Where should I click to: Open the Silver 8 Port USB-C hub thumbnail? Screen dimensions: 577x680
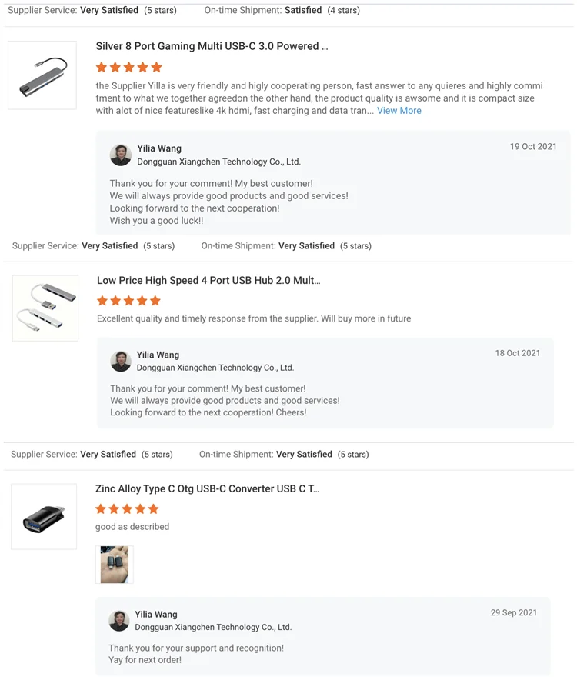click(42, 75)
